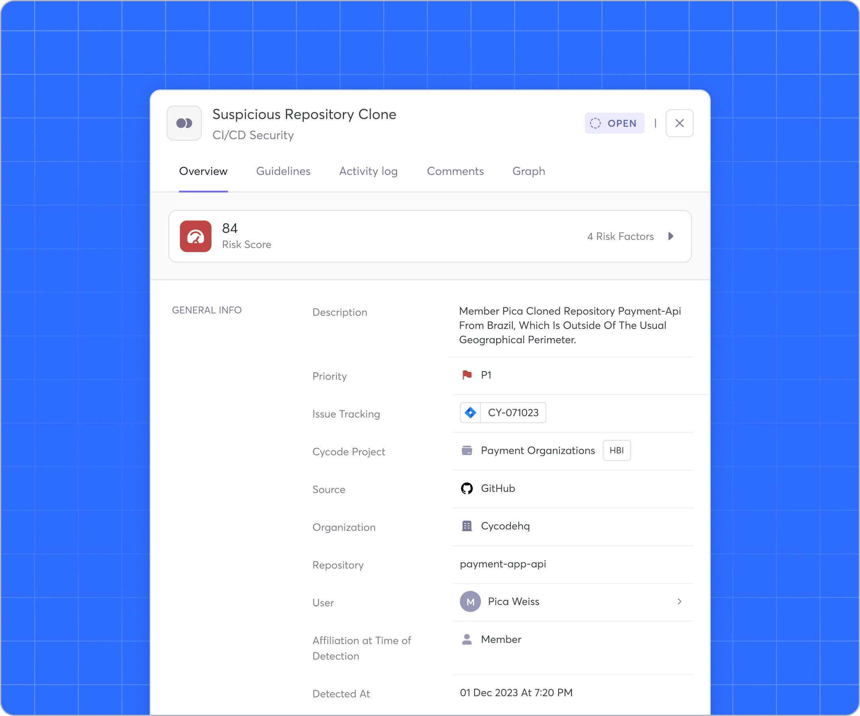Switch to the Guidelines tab
Image resolution: width=860 pixels, height=716 pixels.
click(283, 171)
